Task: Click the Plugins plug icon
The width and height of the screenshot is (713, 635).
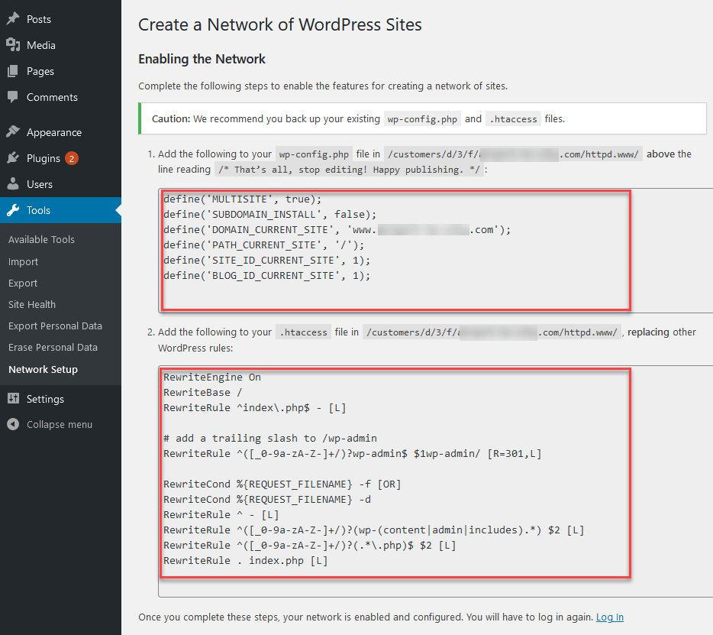Action: pyautogui.click(x=13, y=157)
